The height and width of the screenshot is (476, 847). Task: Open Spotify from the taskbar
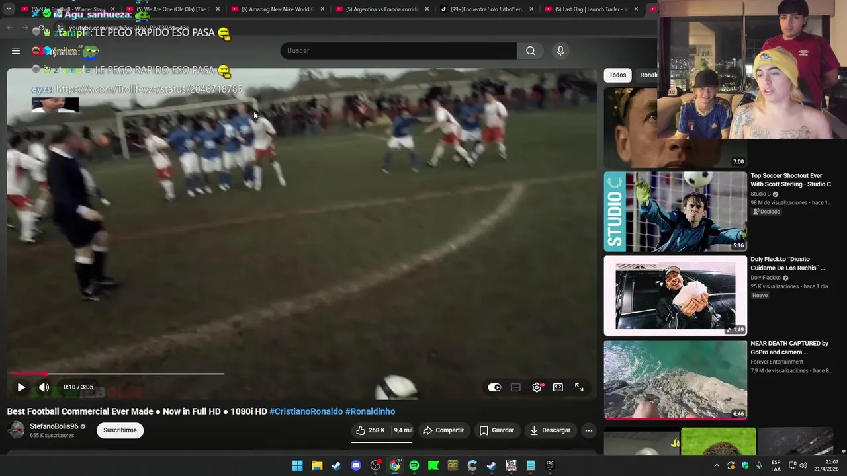(414, 465)
